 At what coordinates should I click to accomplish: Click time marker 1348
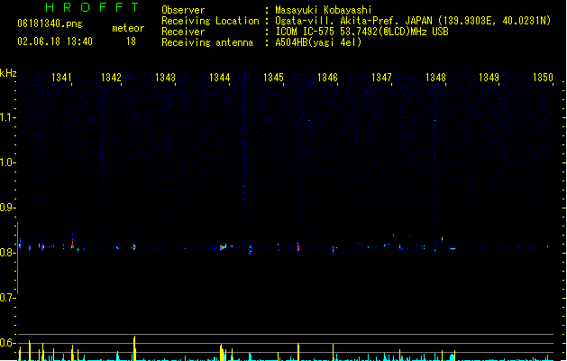click(435, 78)
